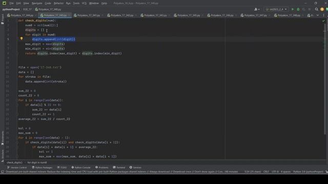Open the Help menu
The image size is (328, 184).
[x=104, y=4]
